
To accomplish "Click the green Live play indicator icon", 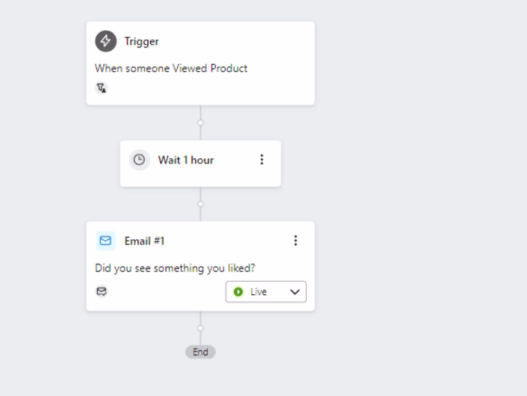I will (x=238, y=292).
